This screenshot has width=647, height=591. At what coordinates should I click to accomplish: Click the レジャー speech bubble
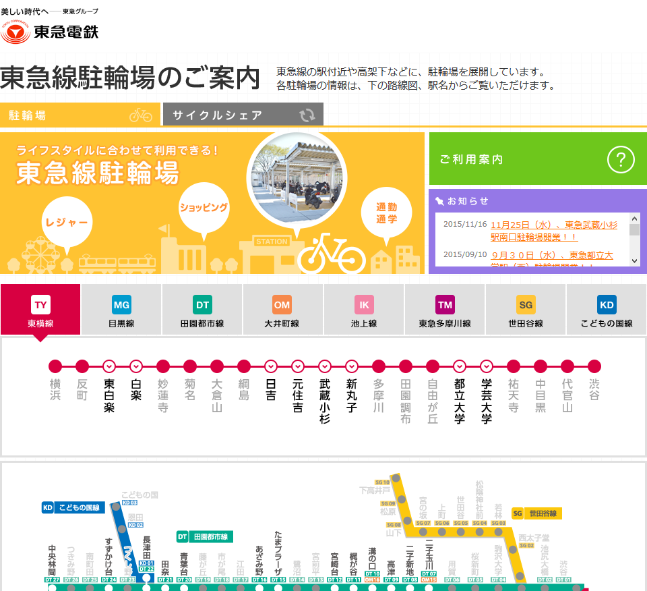click(67, 222)
